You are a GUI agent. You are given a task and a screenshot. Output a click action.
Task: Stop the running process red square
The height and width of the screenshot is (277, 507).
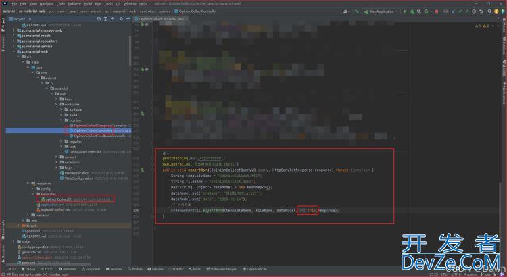tap(437, 11)
